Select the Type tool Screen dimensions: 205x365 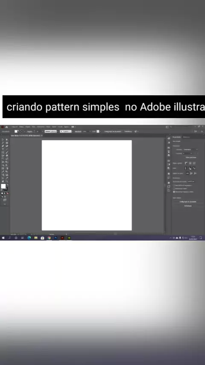pos(3,149)
